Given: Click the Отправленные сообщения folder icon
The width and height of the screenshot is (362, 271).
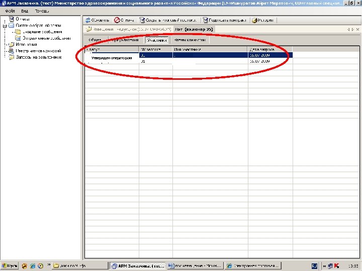Looking at the screenshot, I should tap(18, 38).
